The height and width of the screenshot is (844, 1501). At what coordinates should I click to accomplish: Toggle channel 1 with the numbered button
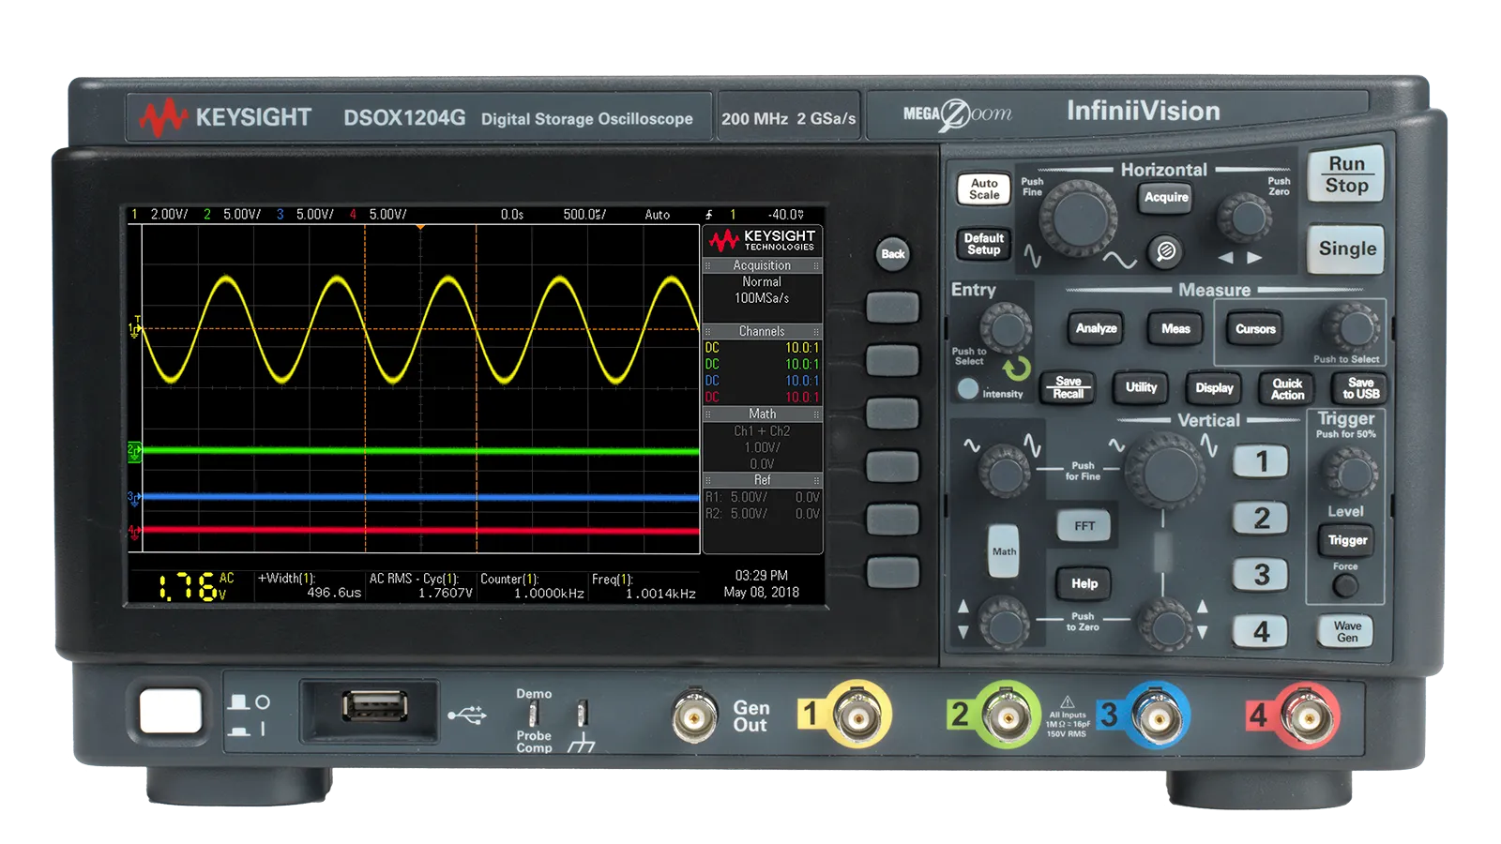pyautogui.click(x=1261, y=461)
